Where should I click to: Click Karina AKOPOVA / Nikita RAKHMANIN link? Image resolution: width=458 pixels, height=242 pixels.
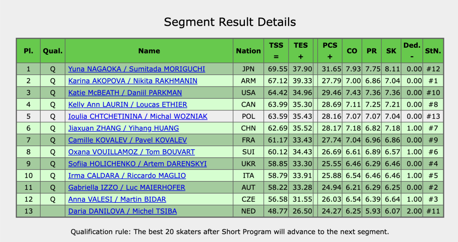[133, 81]
